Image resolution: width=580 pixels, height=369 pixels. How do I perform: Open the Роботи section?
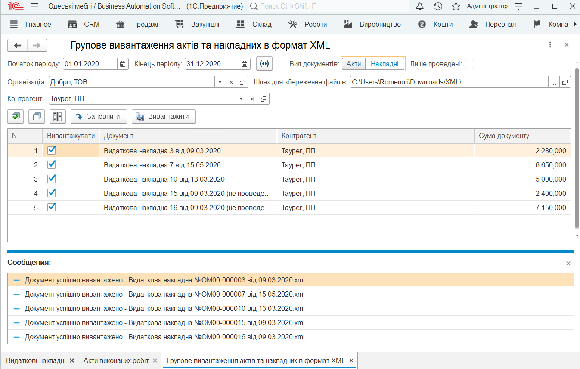[x=308, y=24]
